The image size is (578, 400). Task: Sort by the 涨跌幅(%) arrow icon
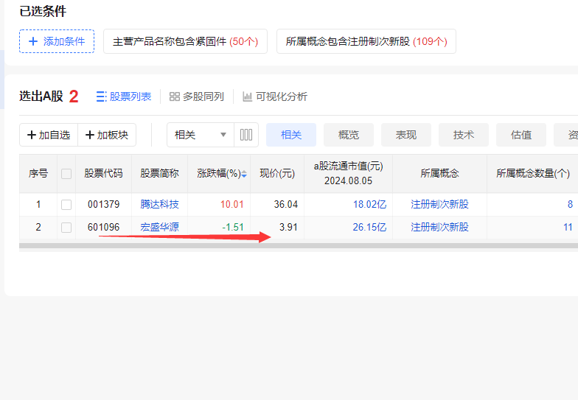point(244,174)
